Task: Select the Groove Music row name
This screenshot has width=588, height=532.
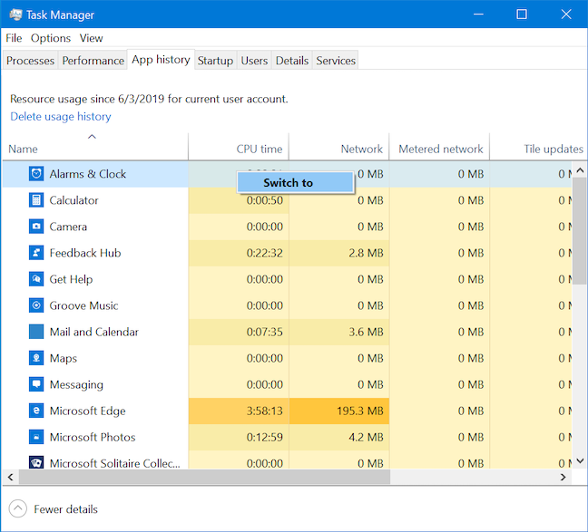Action: [x=84, y=305]
